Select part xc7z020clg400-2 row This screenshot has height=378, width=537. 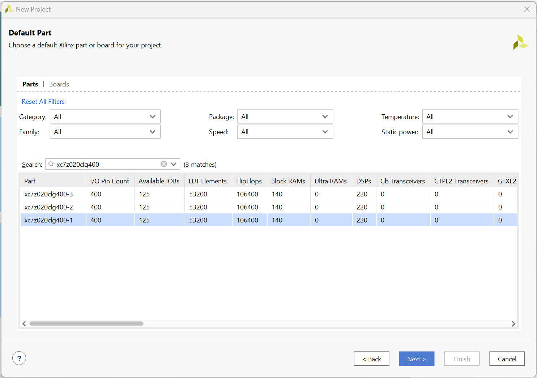[x=49, y=207]
